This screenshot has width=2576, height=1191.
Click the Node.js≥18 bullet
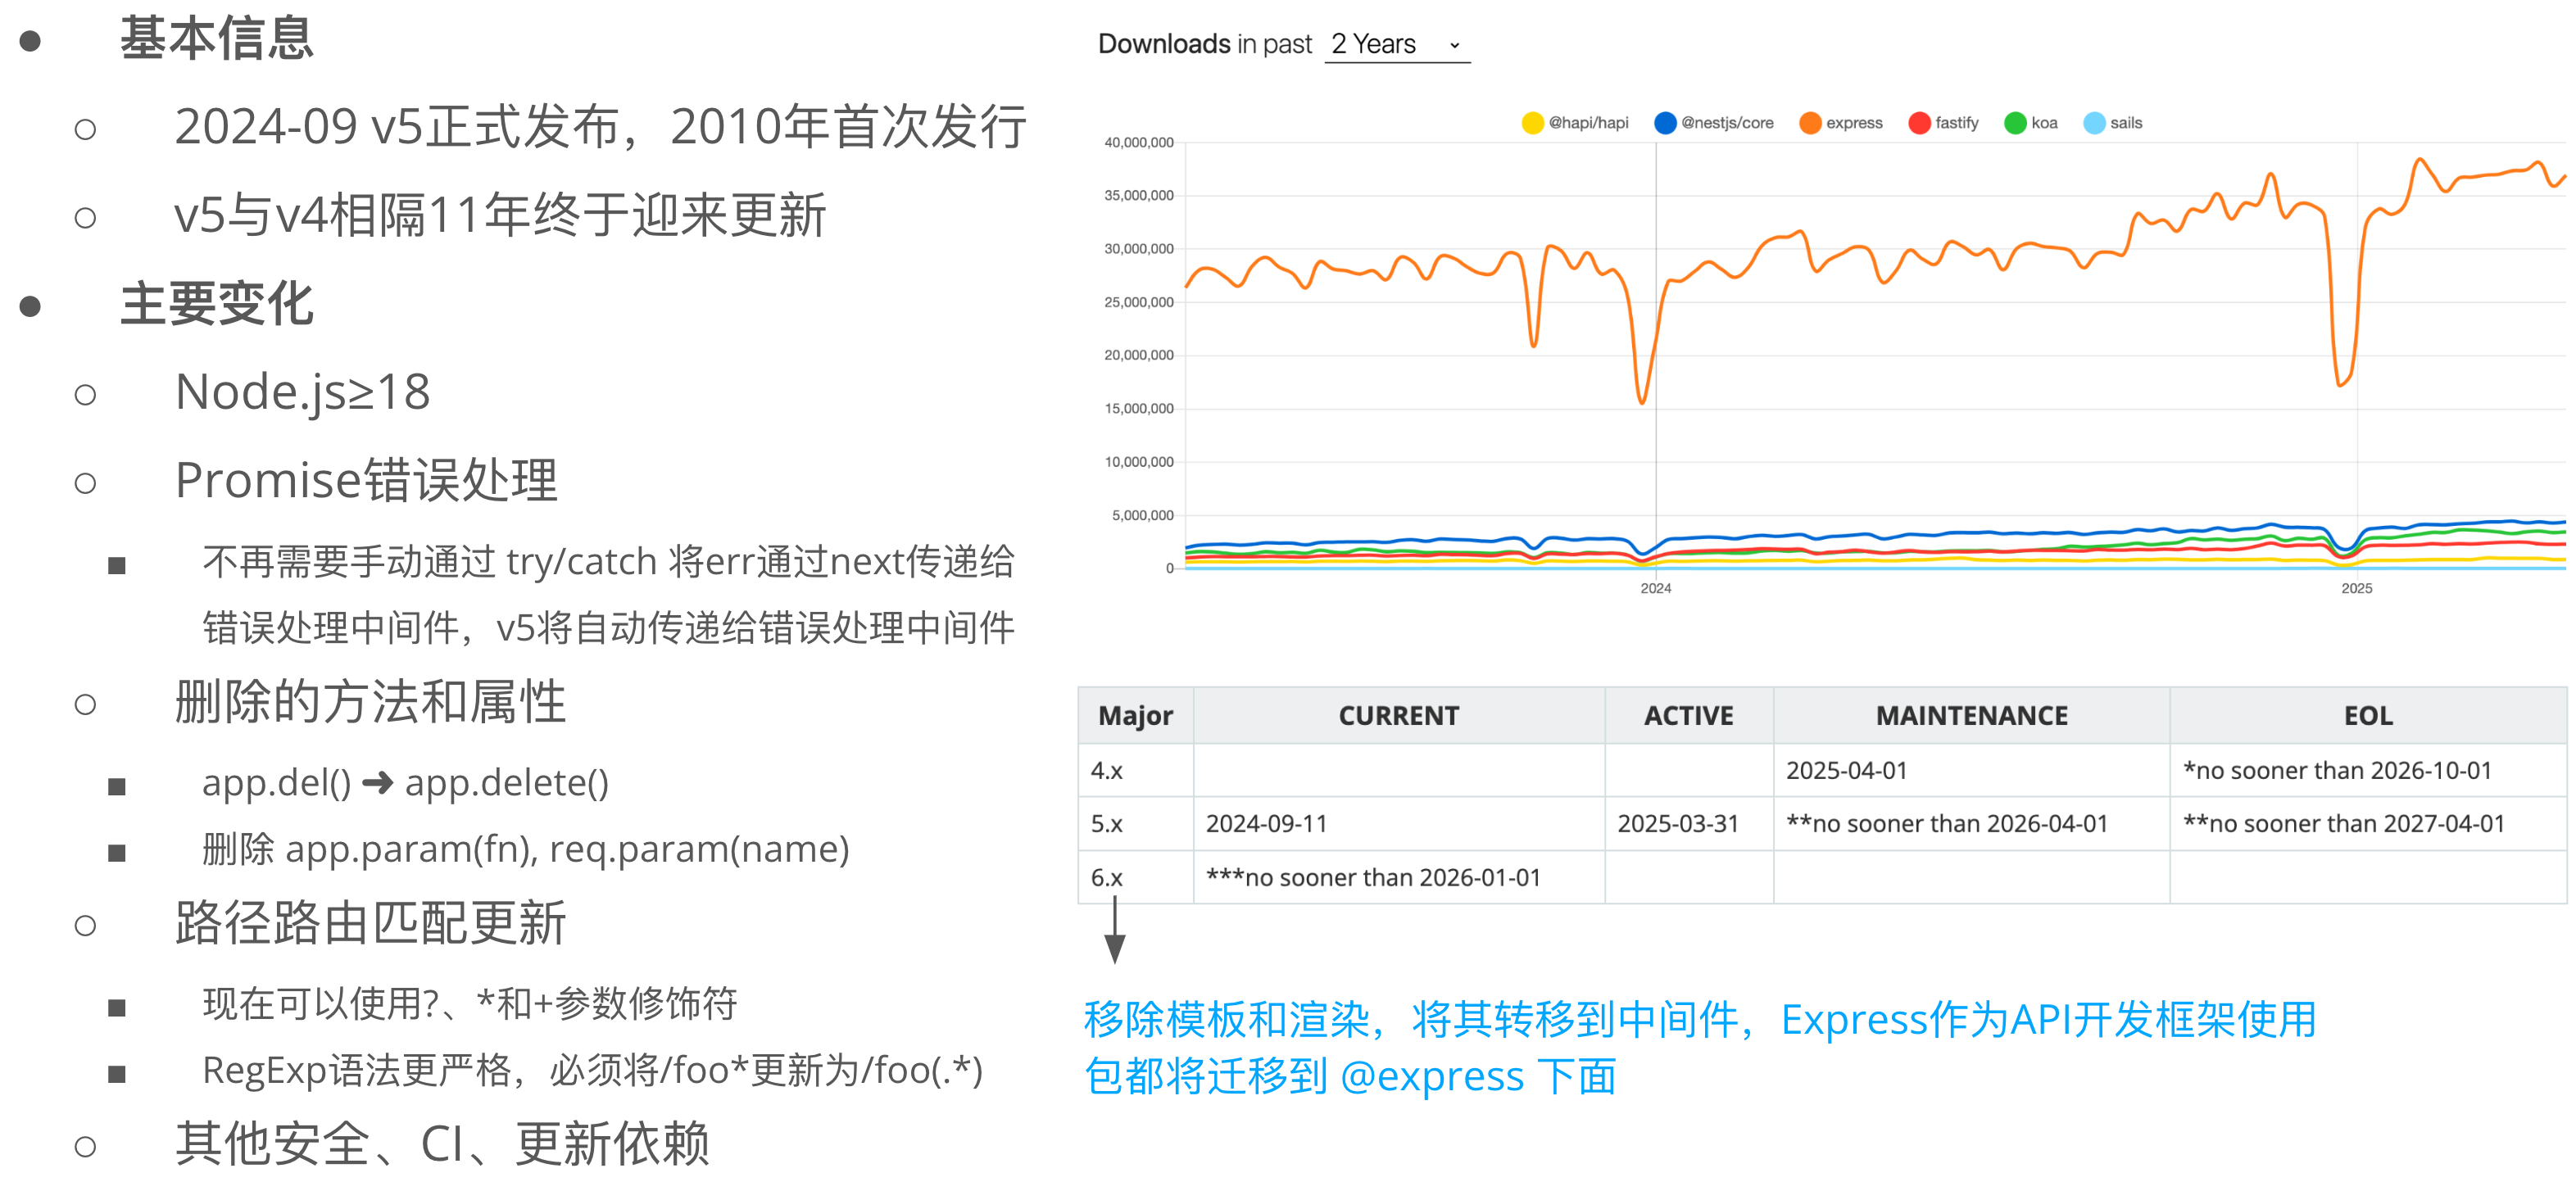[302, 392]
